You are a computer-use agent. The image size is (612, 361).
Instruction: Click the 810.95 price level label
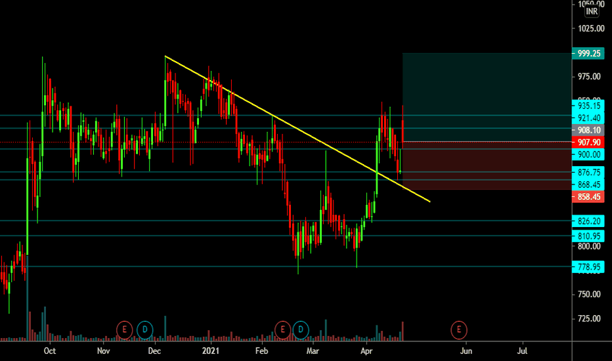(x=588, y=236)
